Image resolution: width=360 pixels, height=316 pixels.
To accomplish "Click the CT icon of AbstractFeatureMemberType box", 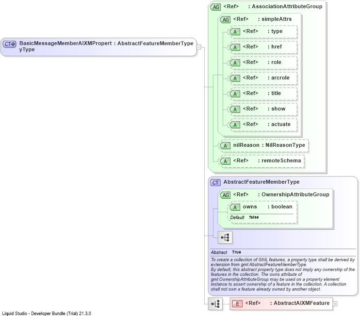I will click(215, 183).
